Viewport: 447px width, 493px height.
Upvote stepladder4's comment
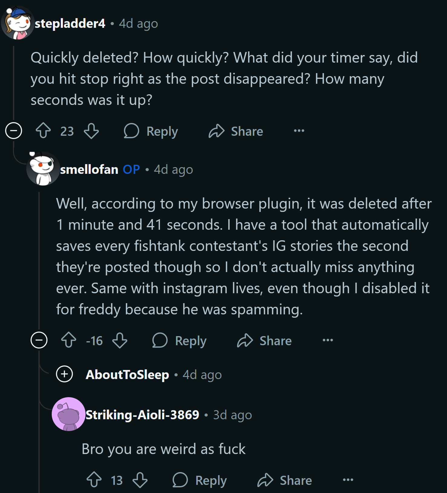(x=43, y=131)
